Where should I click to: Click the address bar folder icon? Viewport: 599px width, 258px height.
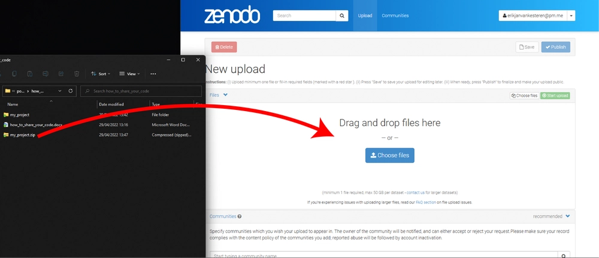pos(8,91)
